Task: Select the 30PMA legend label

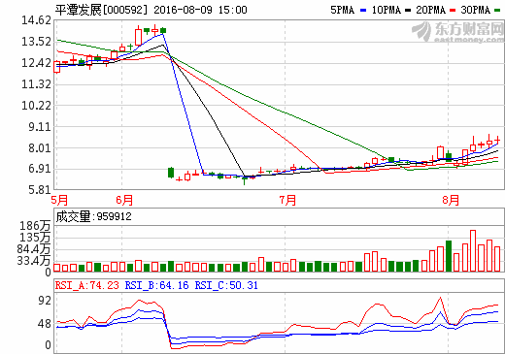Action: 476,10
